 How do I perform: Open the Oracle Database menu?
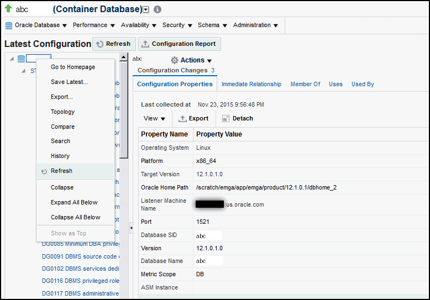coord(40,25)
